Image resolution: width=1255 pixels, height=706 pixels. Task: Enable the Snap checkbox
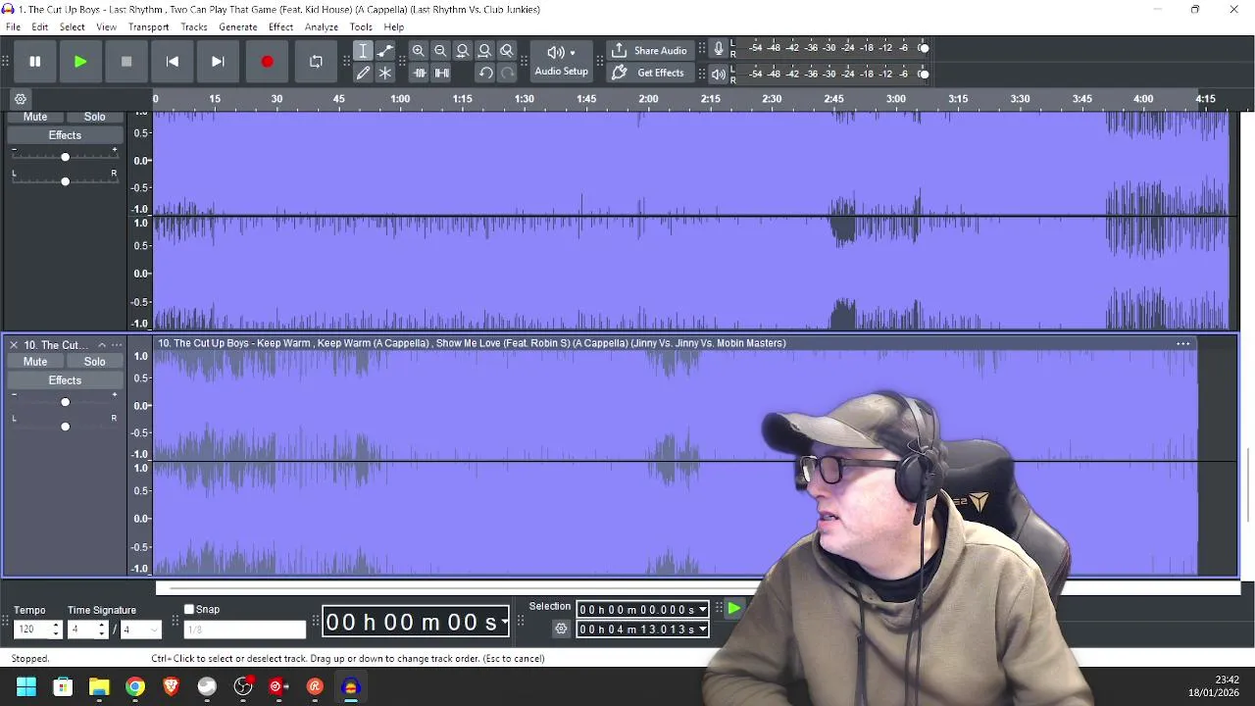tap(189, 609)
